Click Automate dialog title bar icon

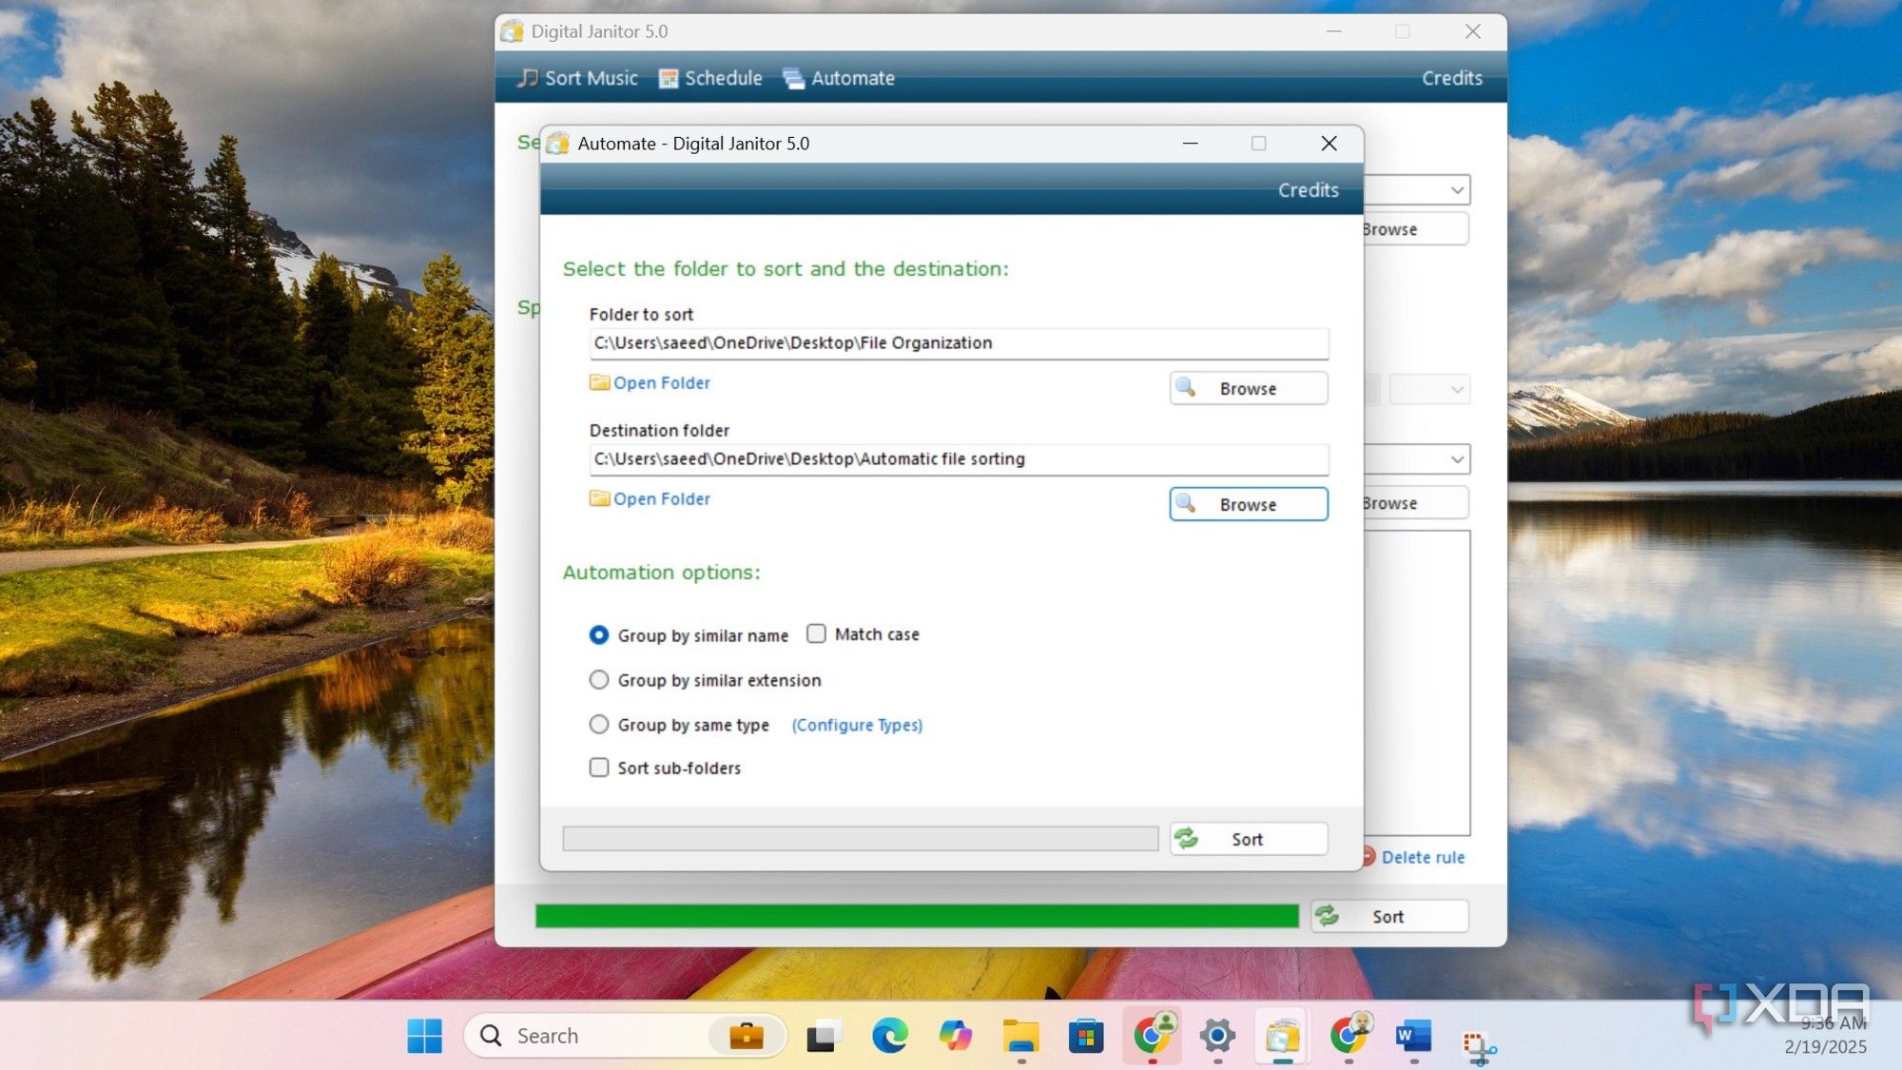(558, 144)
